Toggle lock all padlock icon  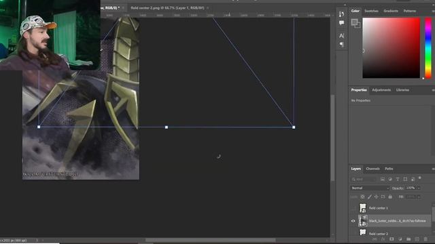(x=390, y=197)
